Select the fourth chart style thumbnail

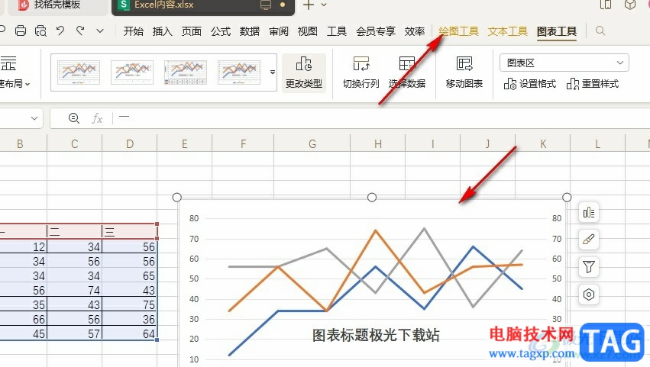point(239,72)
